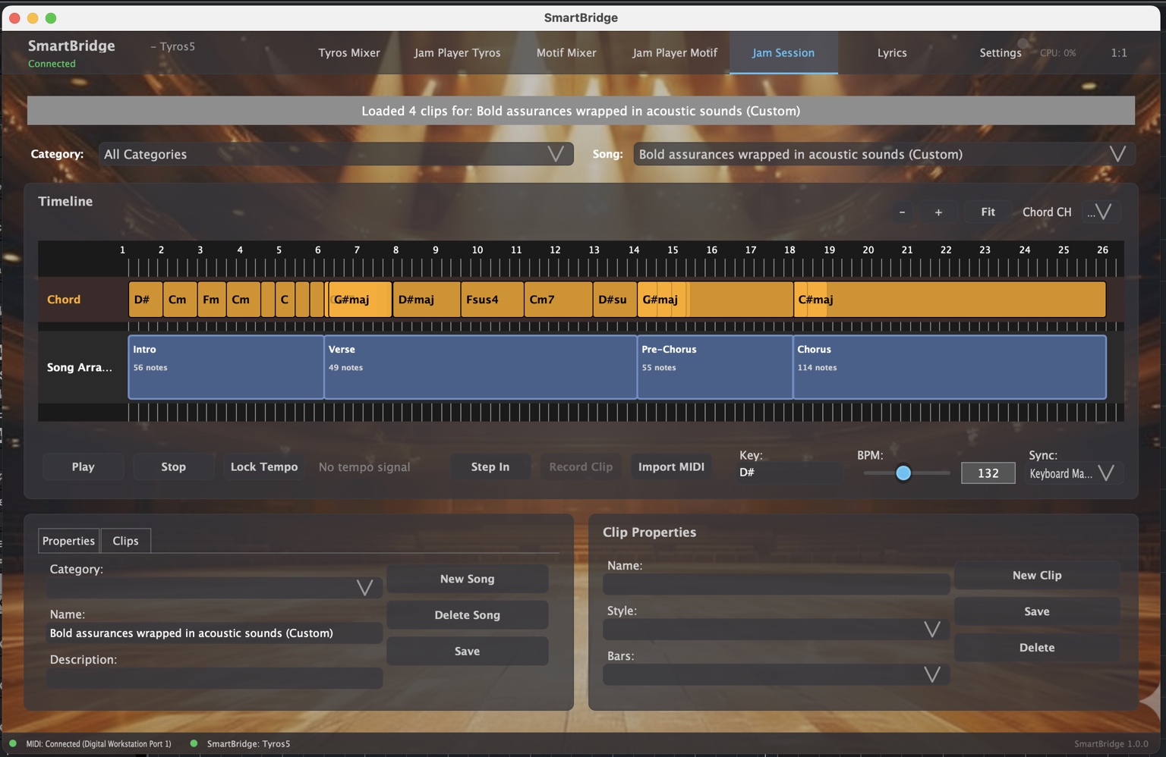The image size is (1166, 757).
Task: Enable Lock Tempo
Action: click(x=263, y=466)
